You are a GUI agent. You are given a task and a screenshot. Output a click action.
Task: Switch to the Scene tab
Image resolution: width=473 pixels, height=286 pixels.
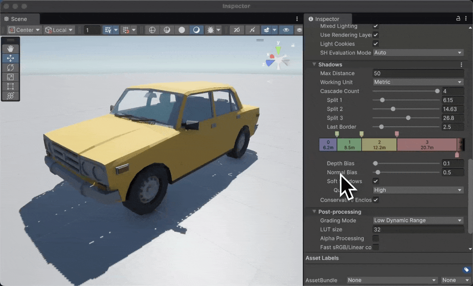[x=18, y=19]
